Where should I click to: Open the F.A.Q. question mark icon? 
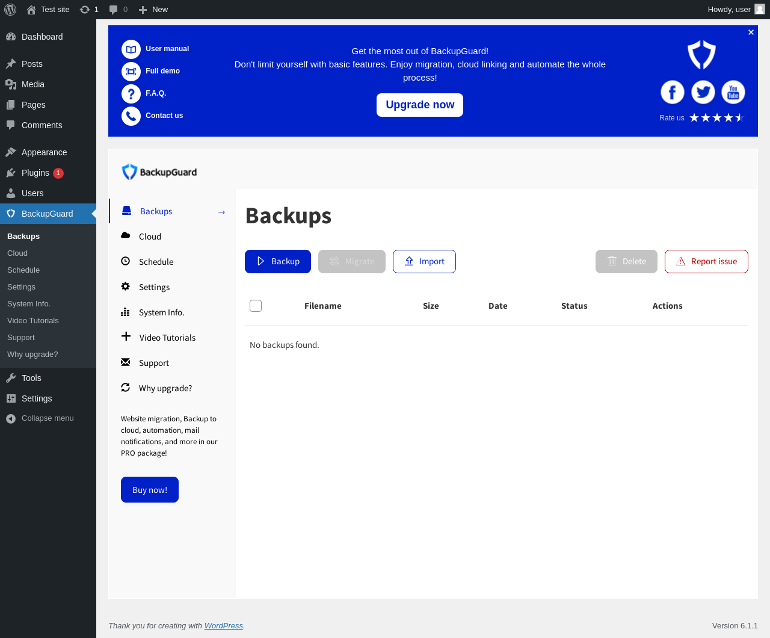(x=131, y=94)
